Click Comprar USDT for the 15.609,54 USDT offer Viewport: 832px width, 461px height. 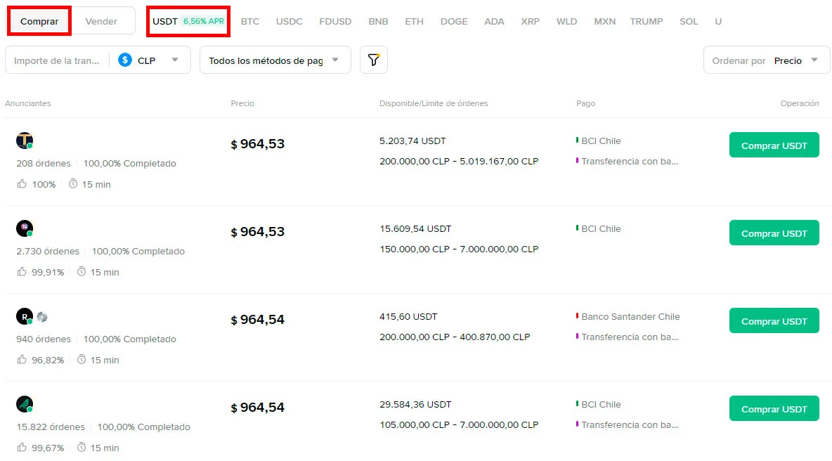(x=774, y=233)
